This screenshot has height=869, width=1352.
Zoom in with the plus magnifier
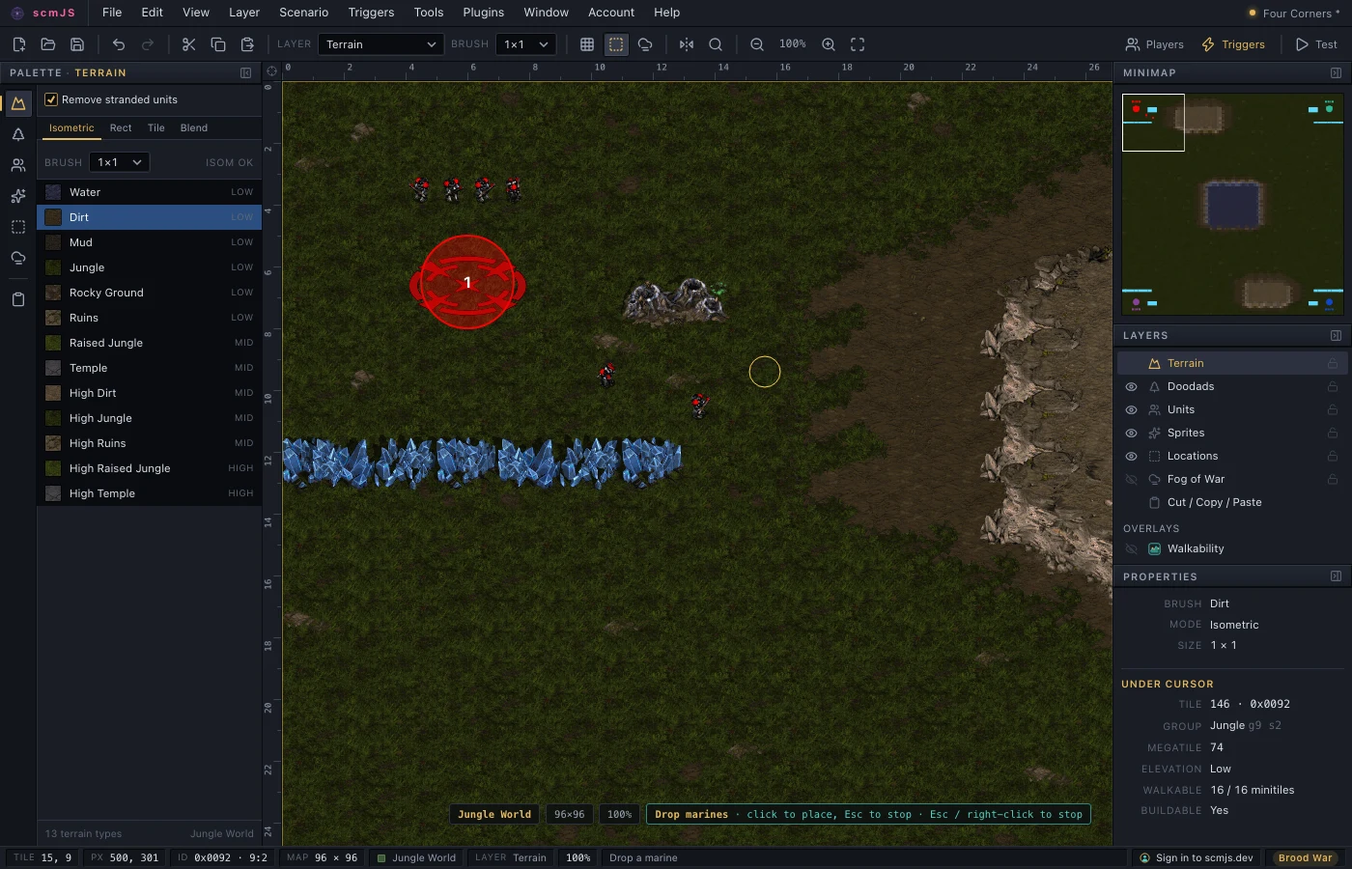(x=829, y=44)
